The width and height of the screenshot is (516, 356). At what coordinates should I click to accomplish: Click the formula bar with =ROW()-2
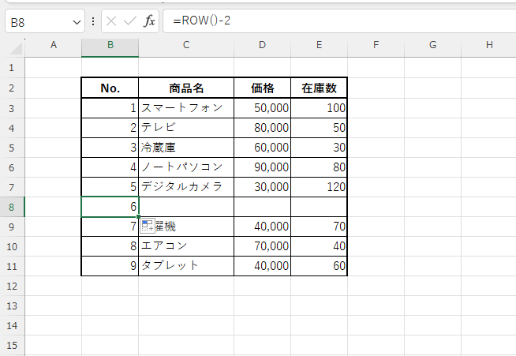[x=339, y=21]
